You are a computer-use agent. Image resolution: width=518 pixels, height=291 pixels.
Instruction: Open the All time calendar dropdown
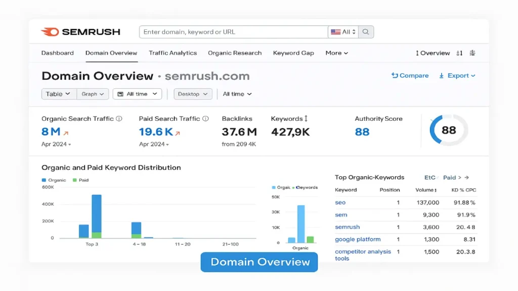point(137,94)
